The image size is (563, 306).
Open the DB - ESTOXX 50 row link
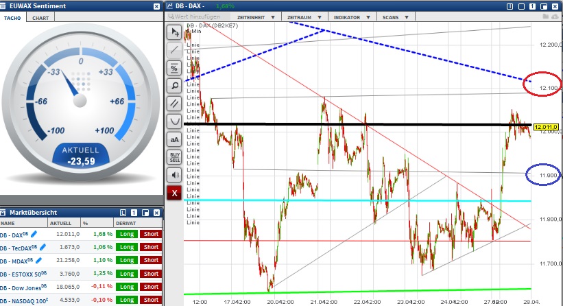(x=23, y=274)
